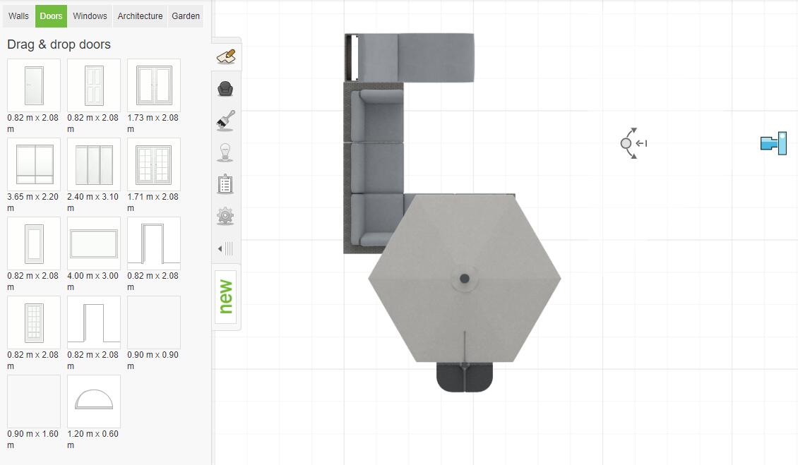Viewport: 798px width, 465px height.
Task: Select the lounge chair at the top
Action: click(410, 57)
